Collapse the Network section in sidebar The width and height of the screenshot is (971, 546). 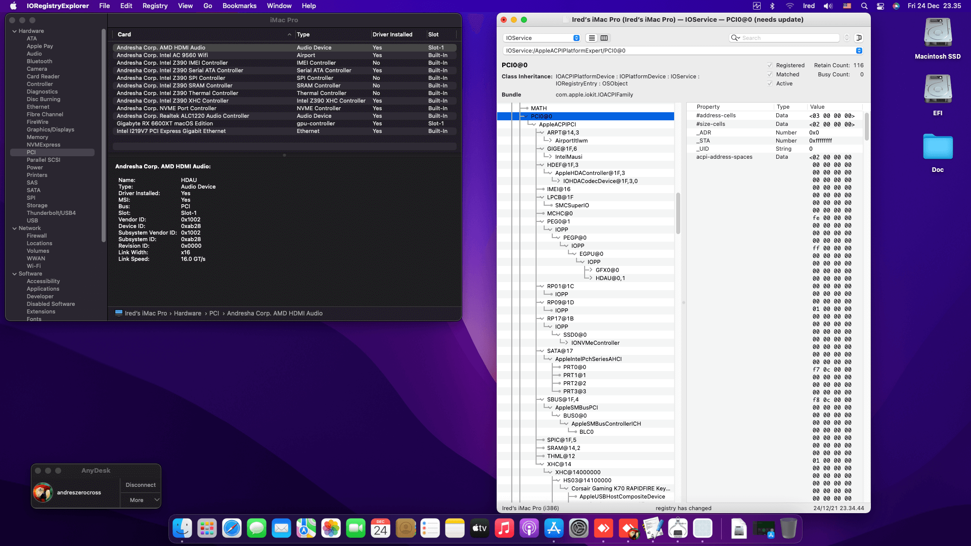(15, 229)
